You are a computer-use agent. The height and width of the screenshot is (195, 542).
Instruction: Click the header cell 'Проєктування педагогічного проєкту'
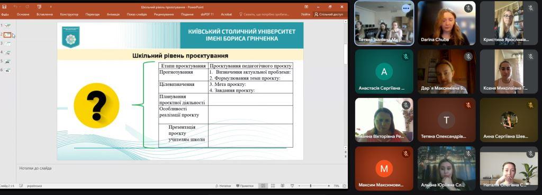[x=250, y=66]
